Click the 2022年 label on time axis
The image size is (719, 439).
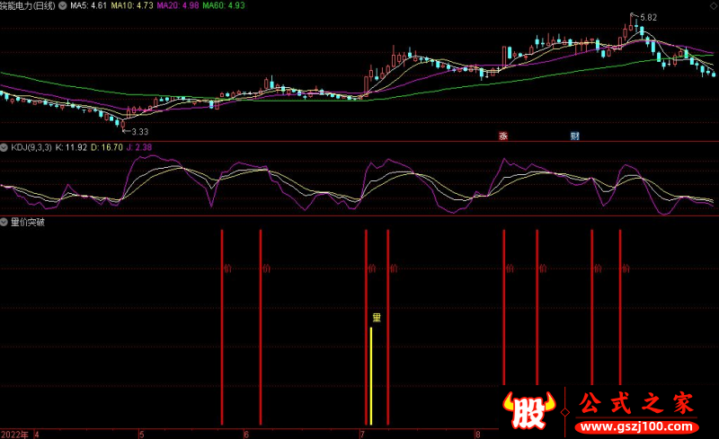point(14,435)
